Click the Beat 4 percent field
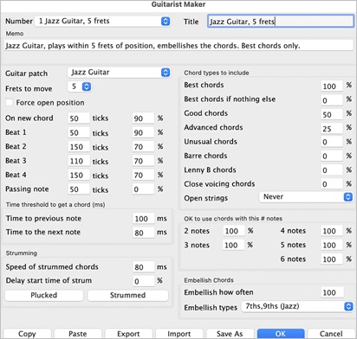 pos(143,175)
